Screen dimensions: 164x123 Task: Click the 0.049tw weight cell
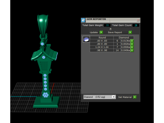pyautogui.click(x=125, y=50)
